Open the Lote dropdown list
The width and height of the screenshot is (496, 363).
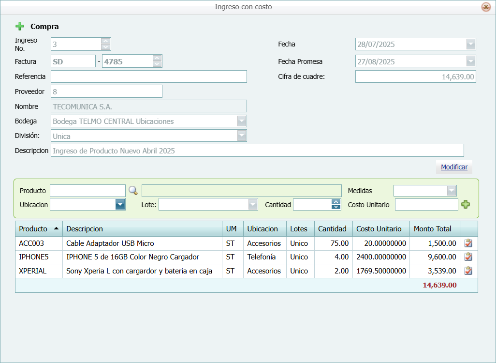(x=253, y=205)
